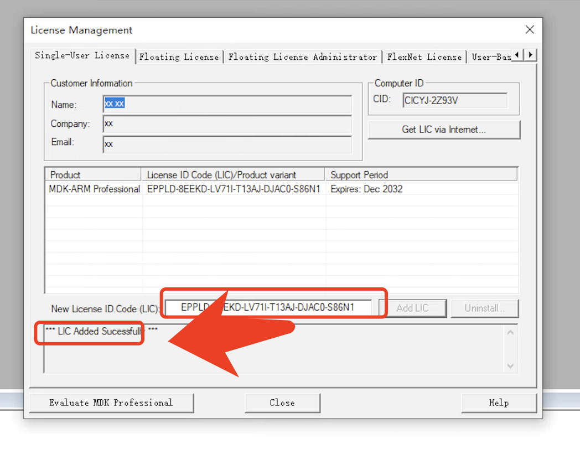Click the Expires: Dec 2032 cell

coord(366,189)
